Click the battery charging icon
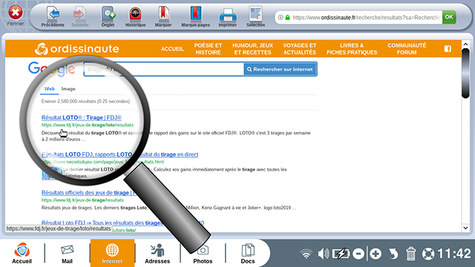475x267 pixels. coord(341,254)
